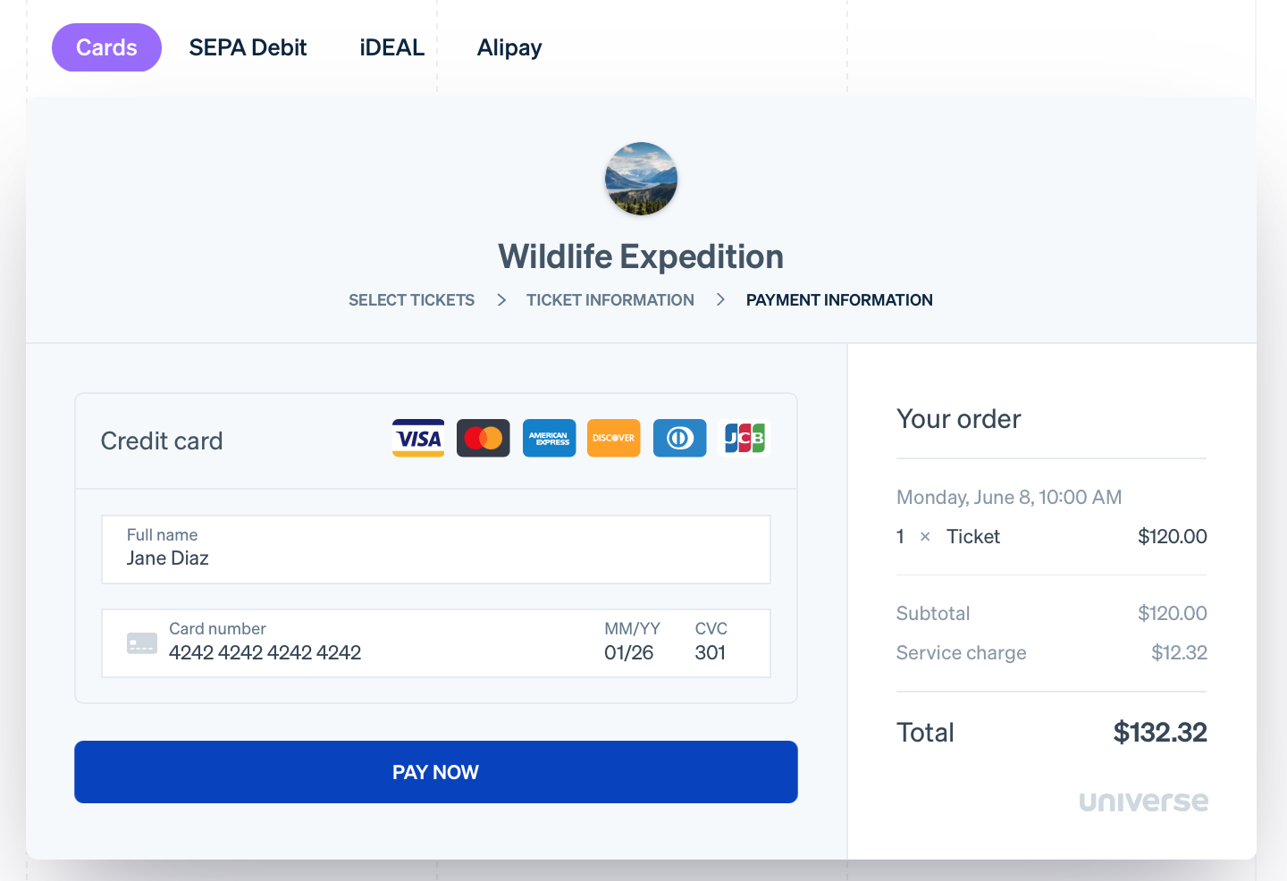Click the Discover card logo
The height and width of the screenshot is (881, 1287).
pyautogui.click(x=614, y=438)
